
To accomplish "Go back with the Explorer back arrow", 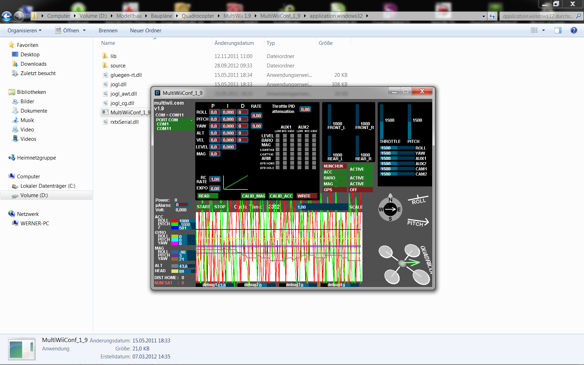I will [x=7, y=16].
